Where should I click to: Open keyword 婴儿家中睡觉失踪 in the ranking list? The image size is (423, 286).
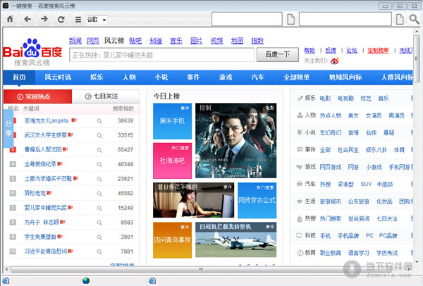pos(45,208)
